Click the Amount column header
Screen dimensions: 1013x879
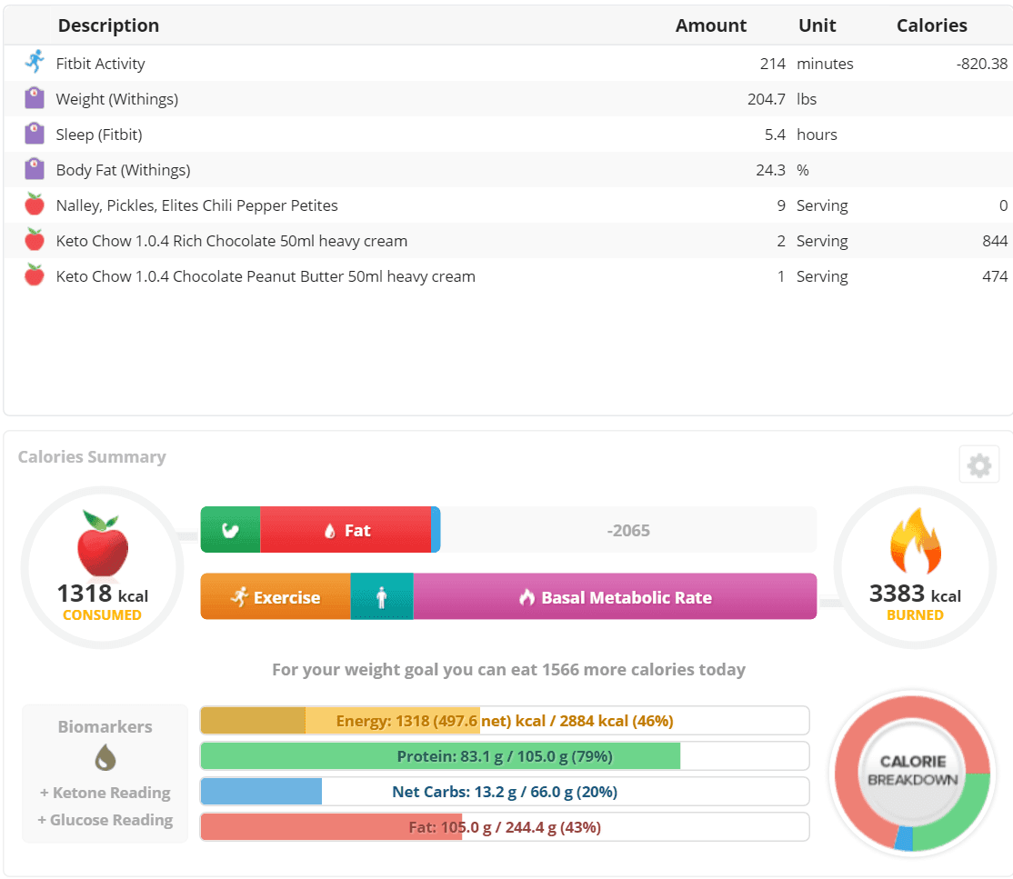click(710, 25)
